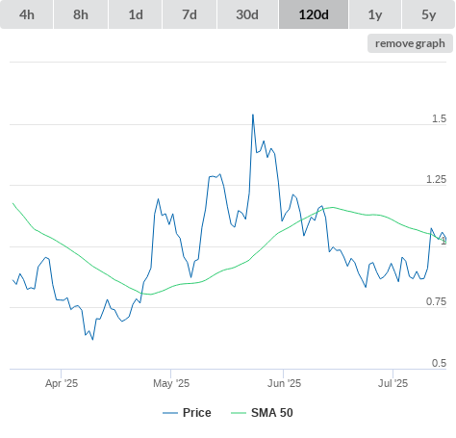Switch chart to 30d range
Image resolution: width=456 pixels, height=438 pixels.
coord(247,14)
